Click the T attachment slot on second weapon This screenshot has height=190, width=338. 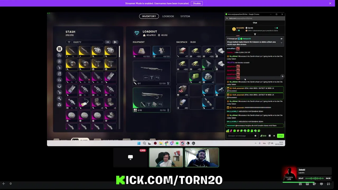tap(149, 104)
